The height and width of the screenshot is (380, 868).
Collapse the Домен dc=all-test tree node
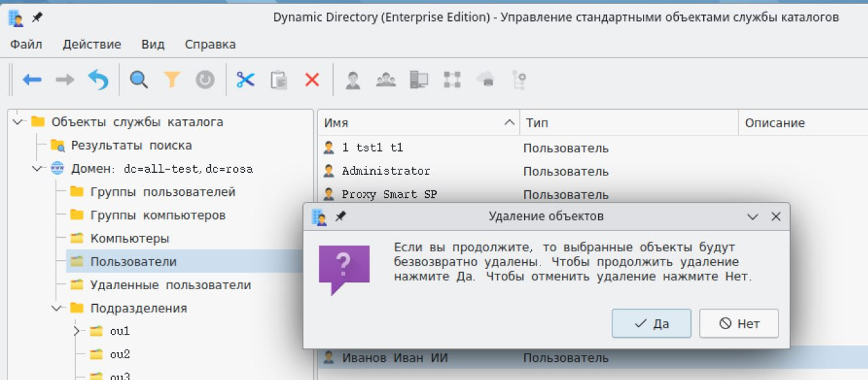point(37,169)
